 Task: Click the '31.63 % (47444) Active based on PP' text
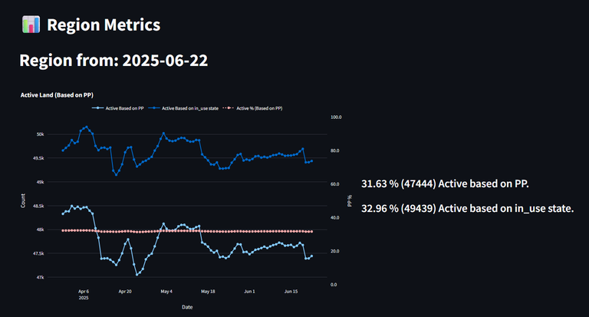click(x=445, y=184)
